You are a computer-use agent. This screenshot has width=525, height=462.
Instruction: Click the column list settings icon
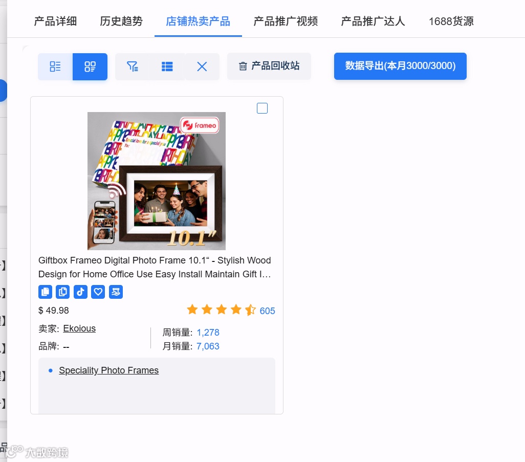tap(167, 67)
